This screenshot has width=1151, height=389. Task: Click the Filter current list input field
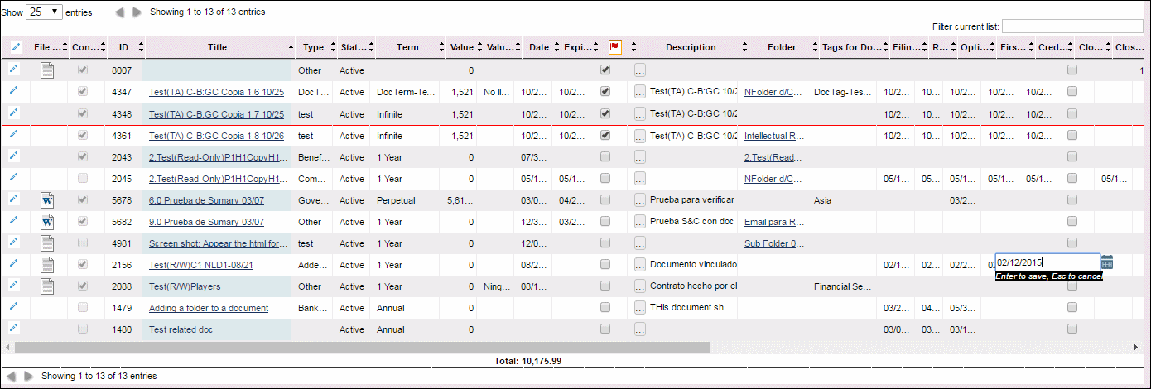(x=1072, y=26)
